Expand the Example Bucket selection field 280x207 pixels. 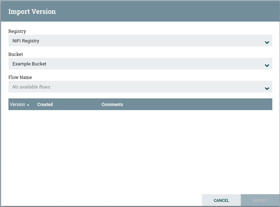140,64
